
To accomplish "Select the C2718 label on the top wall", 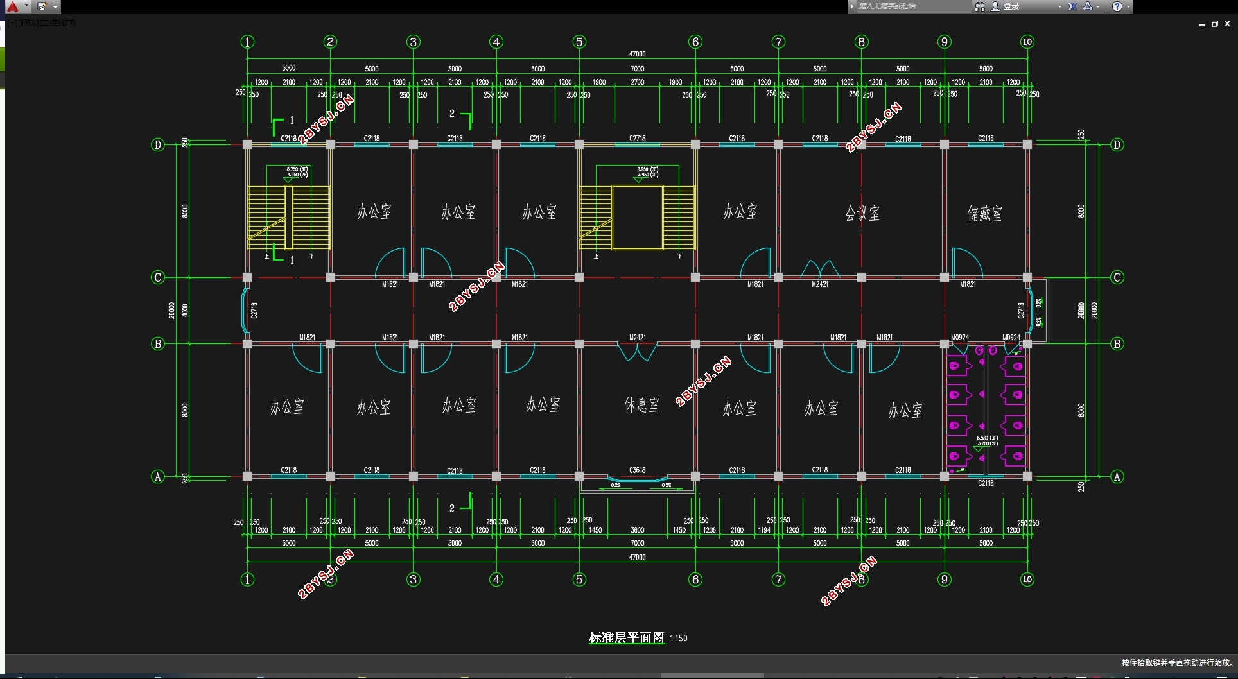I will pyautogui.click(x=638, y=139).
